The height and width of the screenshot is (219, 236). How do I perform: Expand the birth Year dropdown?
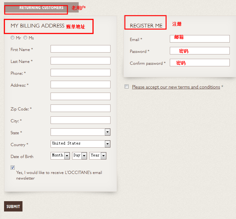(x=98, y=156)
